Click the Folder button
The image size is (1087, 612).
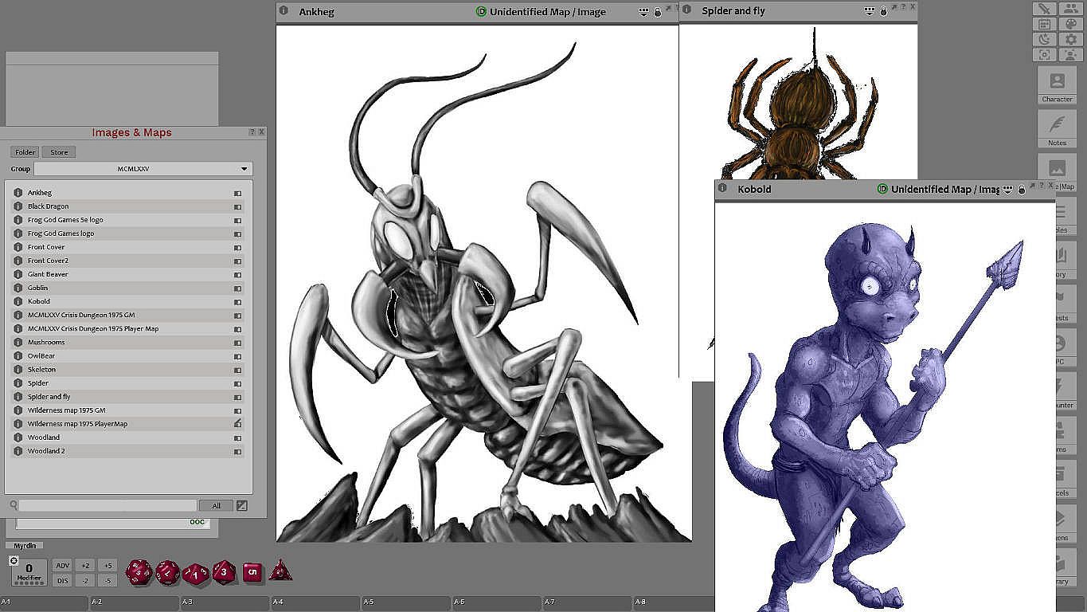point(25,152)
